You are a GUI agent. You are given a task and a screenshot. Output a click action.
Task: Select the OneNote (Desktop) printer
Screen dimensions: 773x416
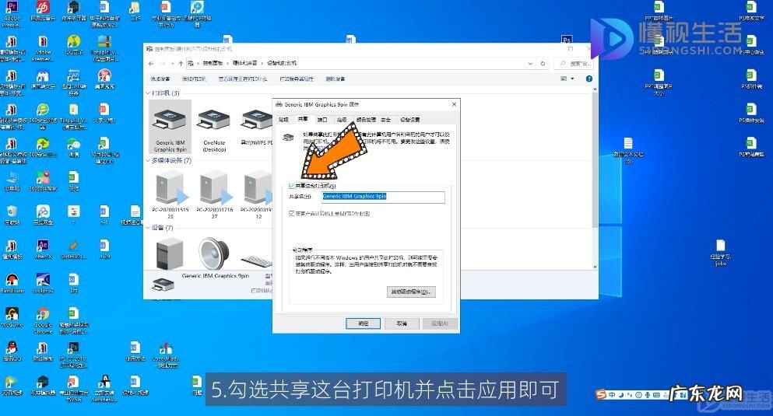[213, 129]
